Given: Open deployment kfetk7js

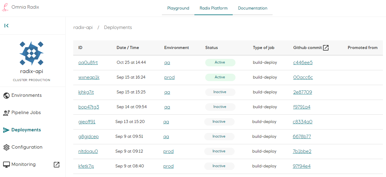Looking at the screenshot, I should click(86, 166).
